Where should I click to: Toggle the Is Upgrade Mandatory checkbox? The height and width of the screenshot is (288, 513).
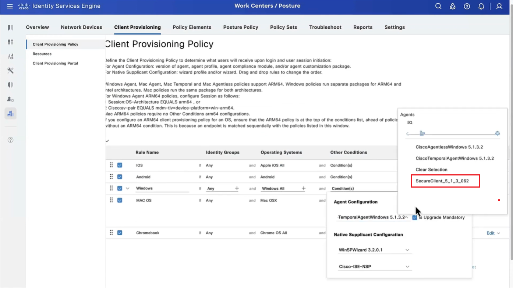tap(415, 217)
